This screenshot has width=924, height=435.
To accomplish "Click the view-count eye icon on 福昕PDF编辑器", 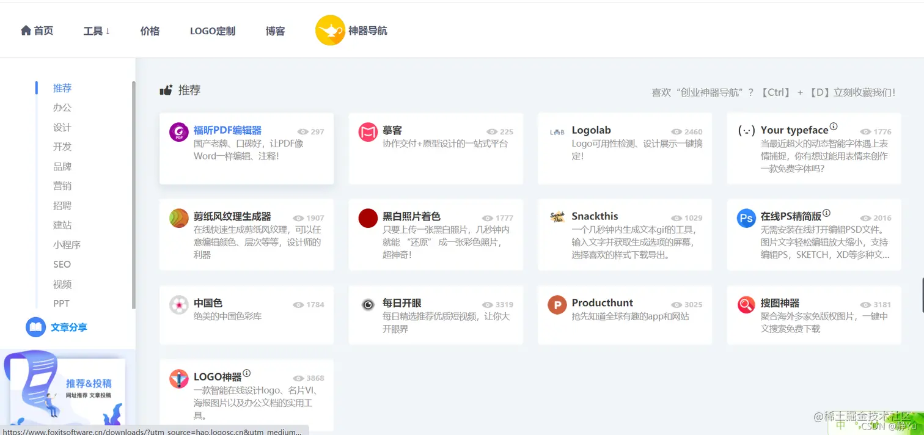I will pos(302,132).
